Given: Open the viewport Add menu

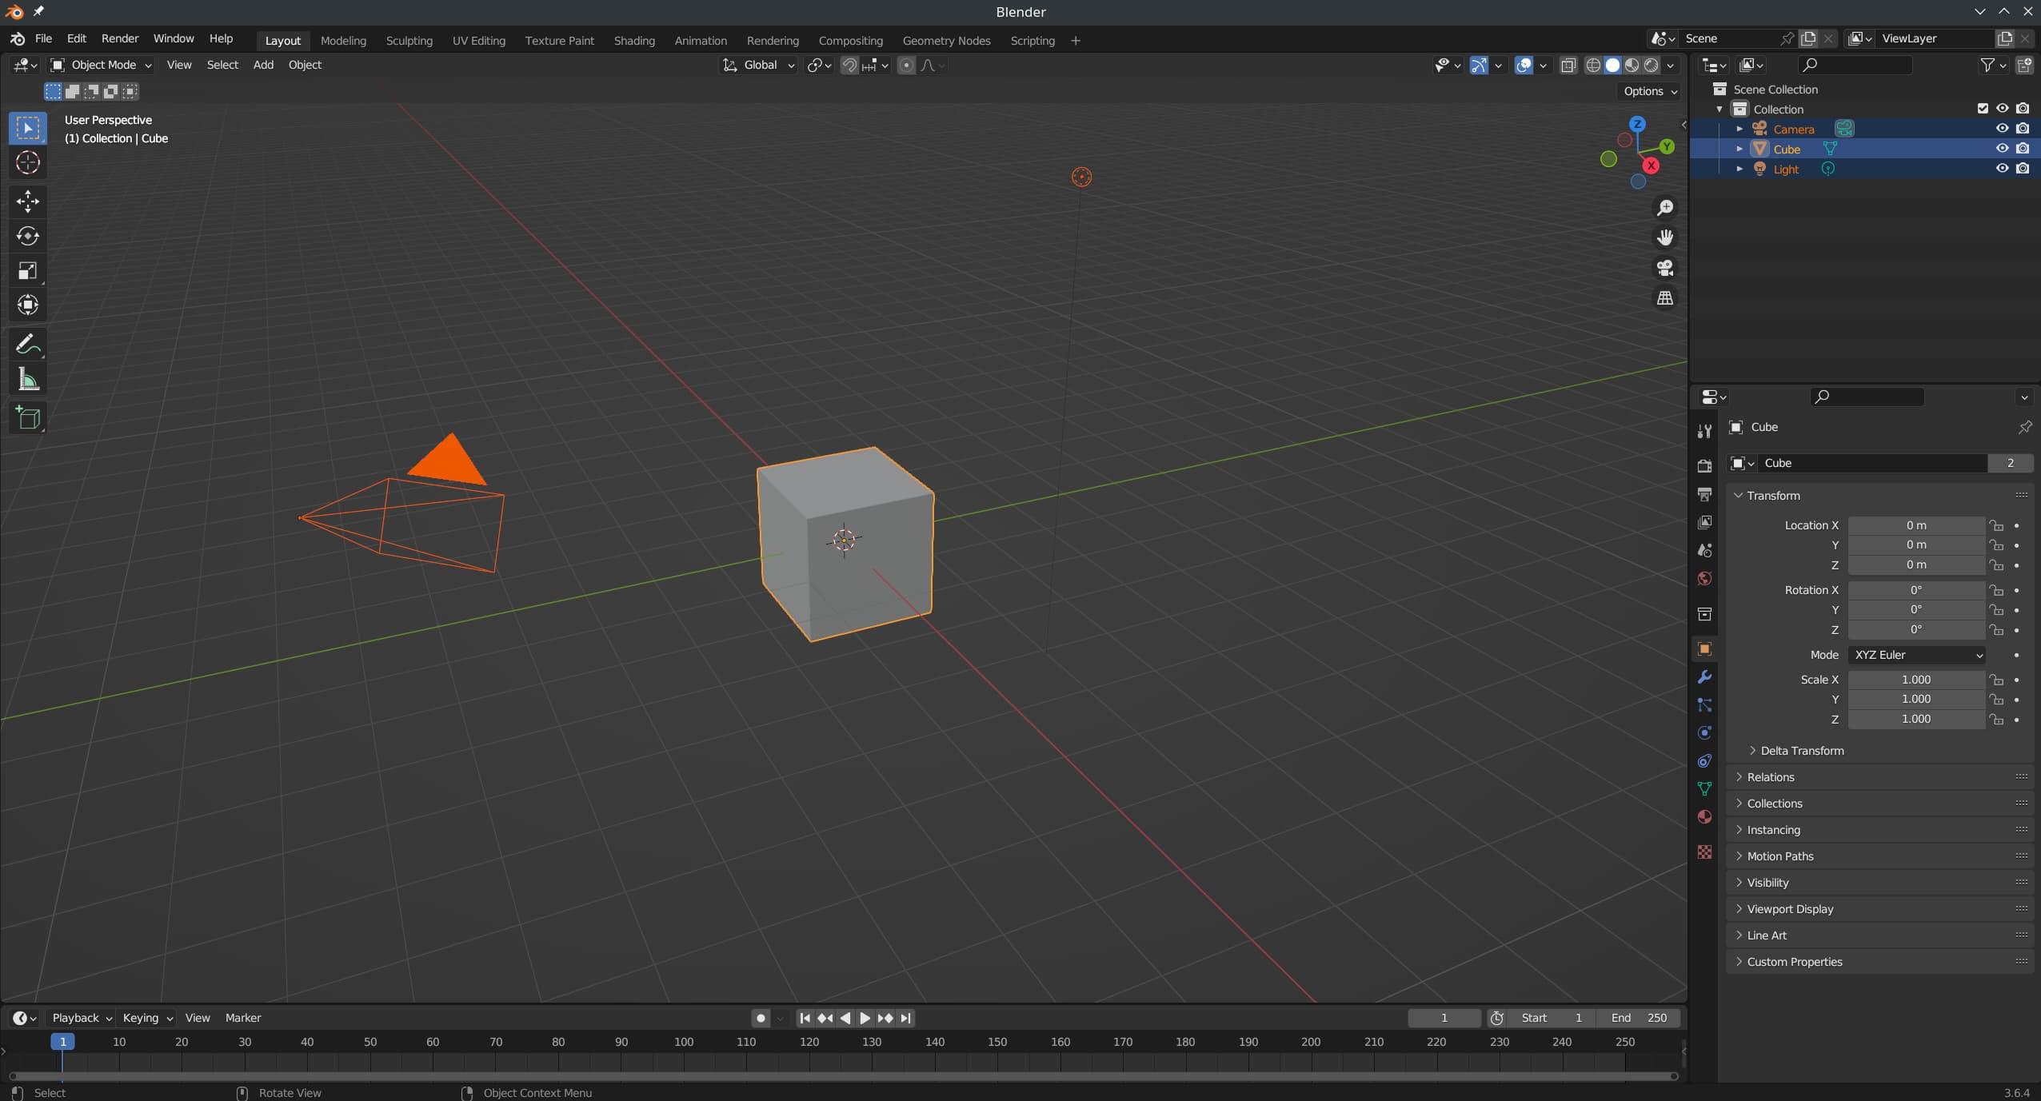Looking at the screenshot, I should [x=263, y=66].
